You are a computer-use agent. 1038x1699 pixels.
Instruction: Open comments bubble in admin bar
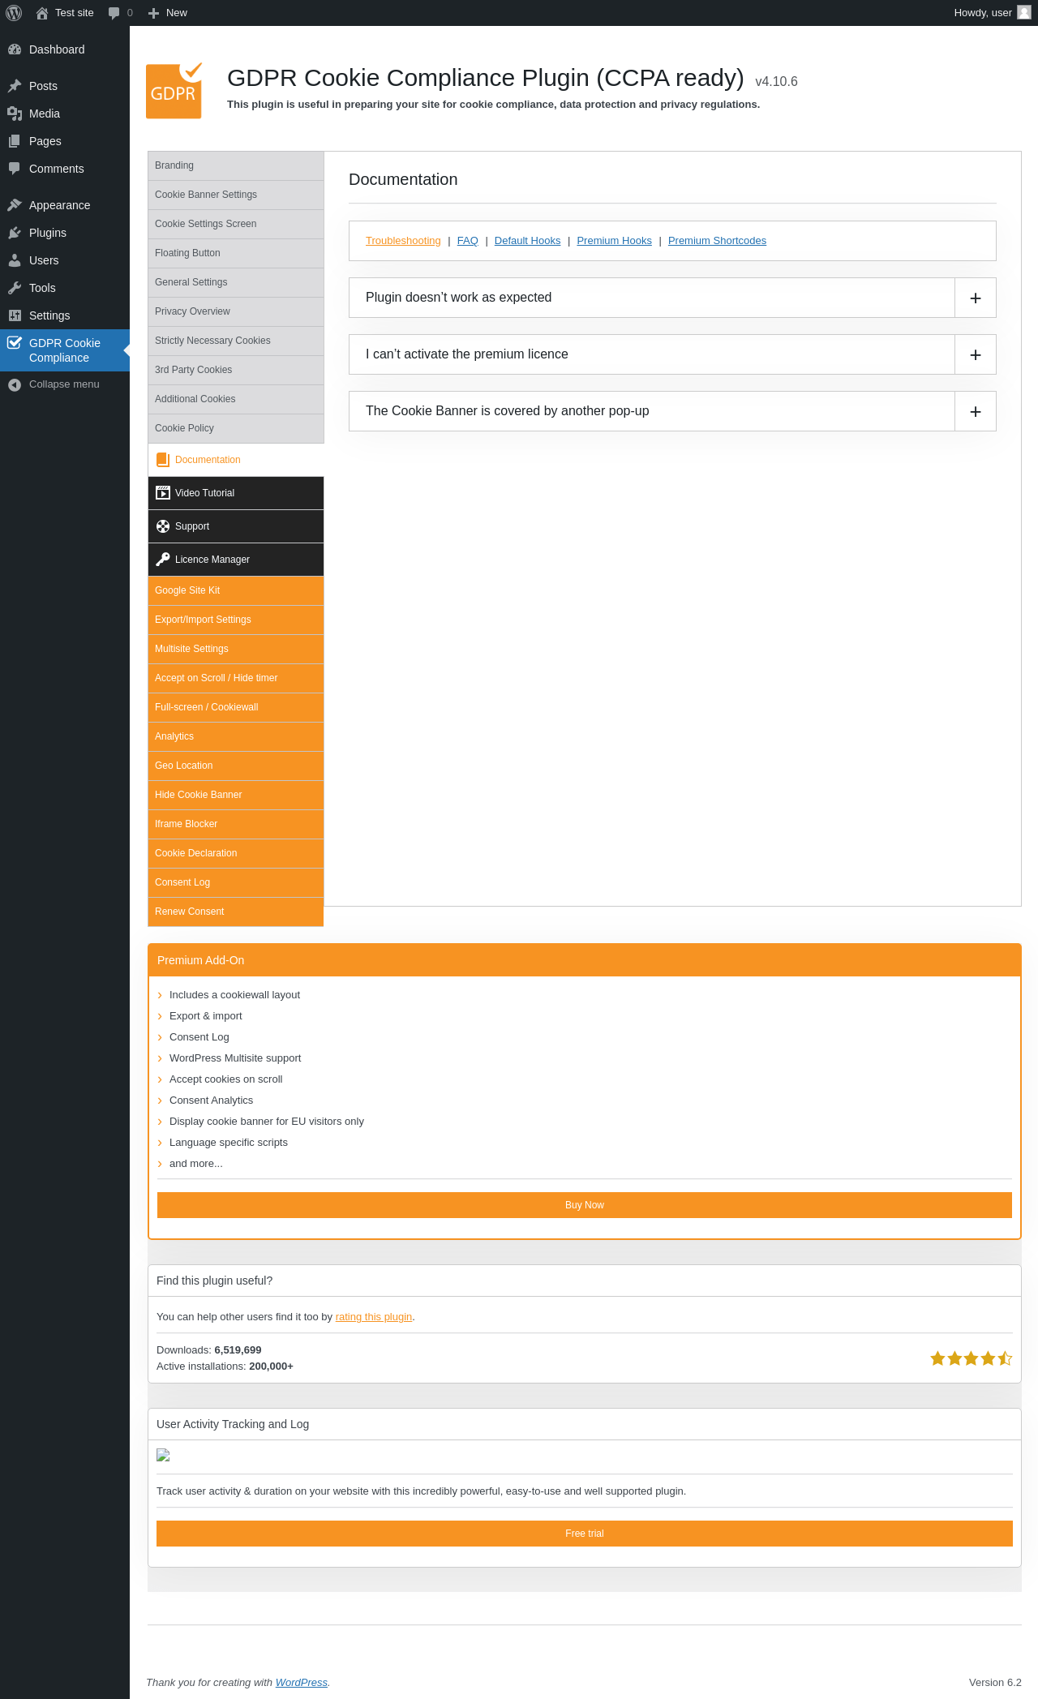coord(114,13)
